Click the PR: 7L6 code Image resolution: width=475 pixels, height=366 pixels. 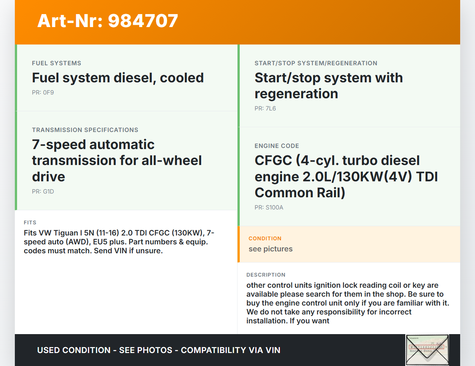coord(265,109)
